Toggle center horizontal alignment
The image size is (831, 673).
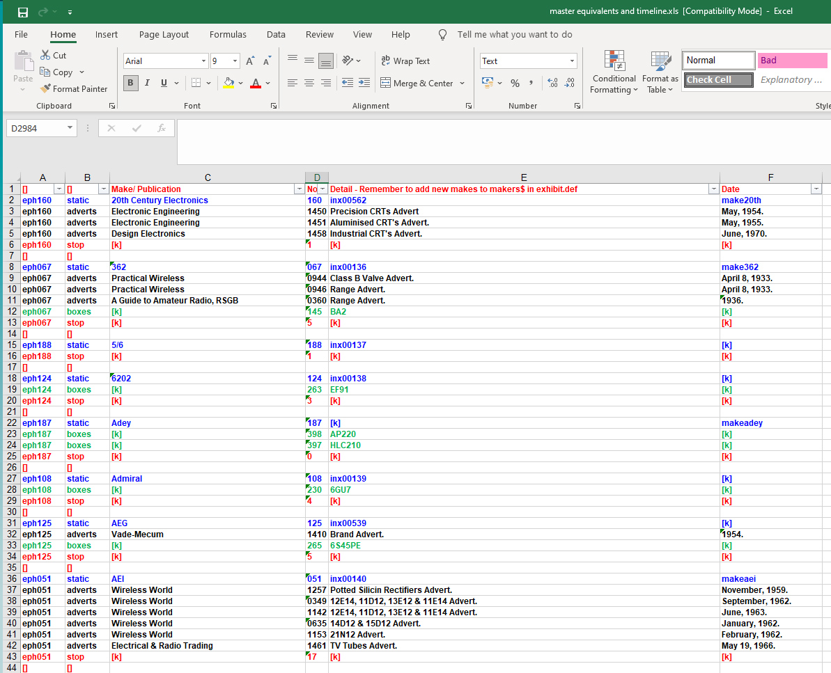(309, 83)
